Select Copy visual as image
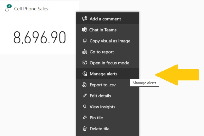 point(107,41)
